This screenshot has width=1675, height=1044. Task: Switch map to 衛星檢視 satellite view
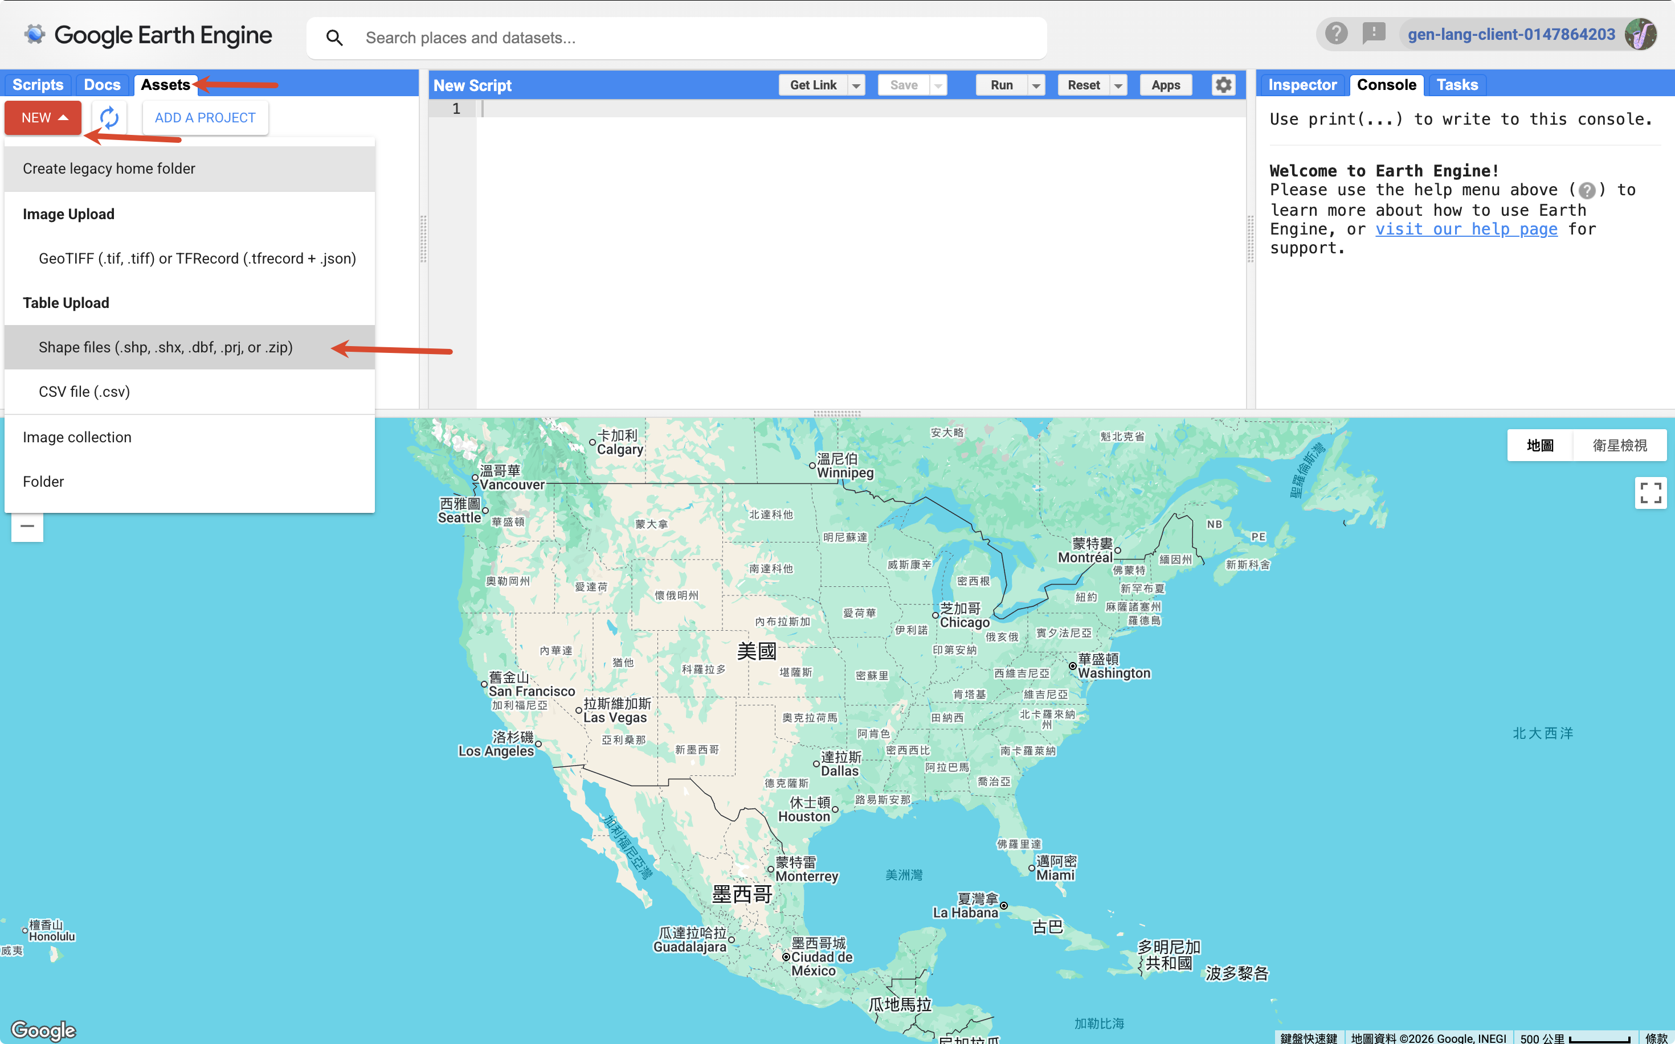pos(1619,445)
